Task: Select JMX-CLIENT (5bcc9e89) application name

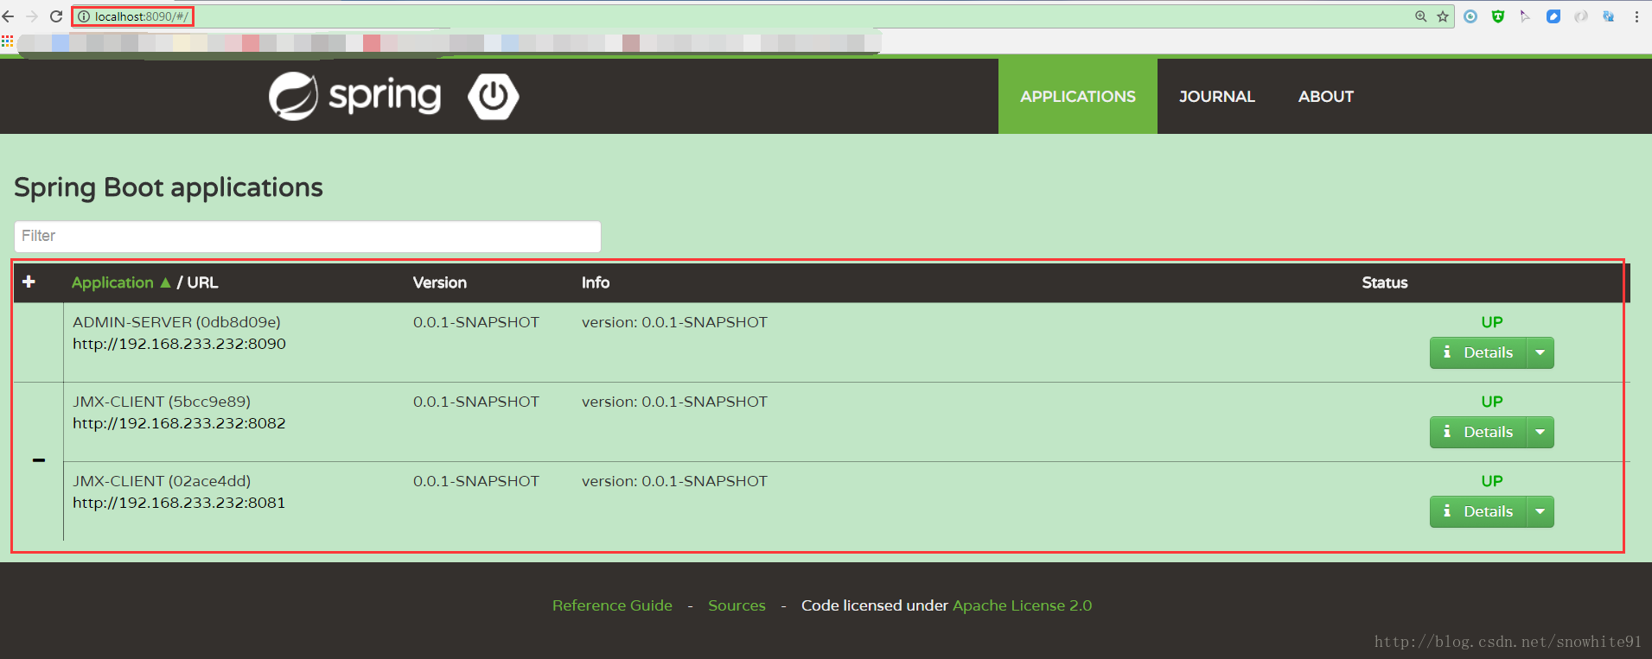Action: point(162,402)
